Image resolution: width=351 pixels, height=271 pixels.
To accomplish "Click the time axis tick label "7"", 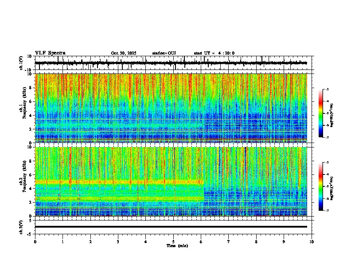I will tap(229, 242).
